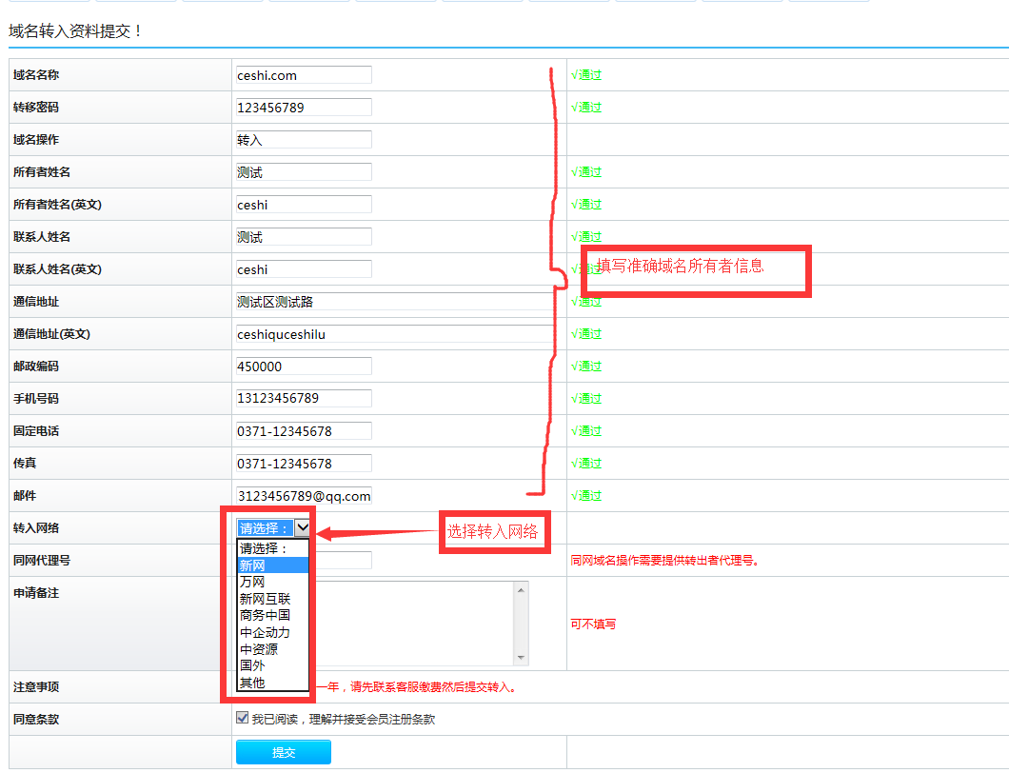Choose 万网 in the dropdown list
The image size is (1009, 773).
click(x=272, y=583)
